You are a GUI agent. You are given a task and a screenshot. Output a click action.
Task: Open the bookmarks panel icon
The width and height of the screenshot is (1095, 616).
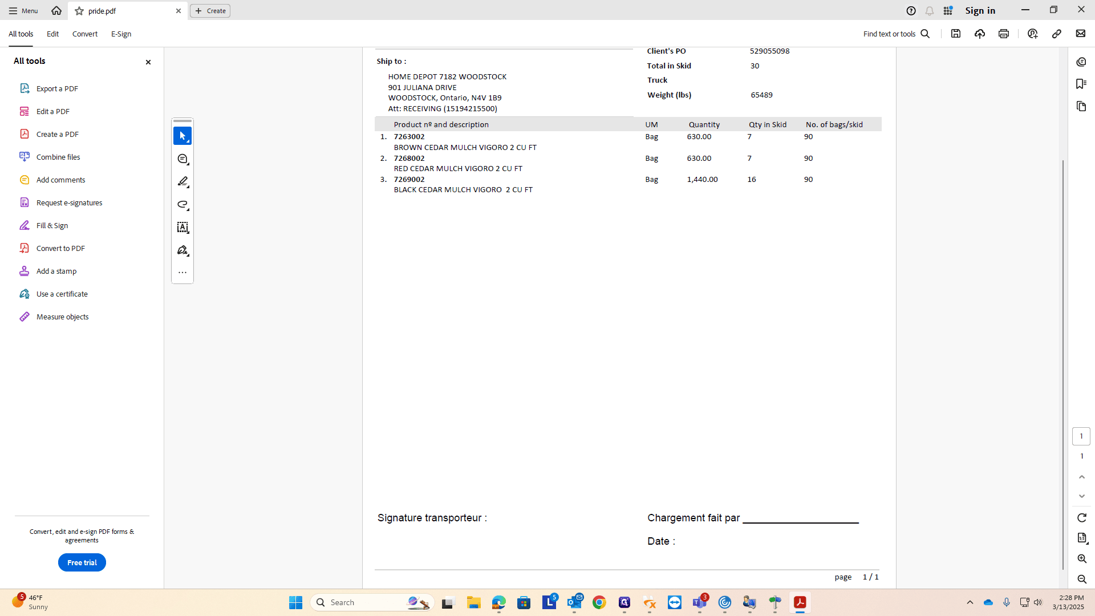pos(1081,84)
